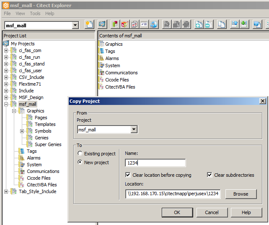Click Help button in Copy Project dialog
This screenshot has height=225, width=269.
246,212
